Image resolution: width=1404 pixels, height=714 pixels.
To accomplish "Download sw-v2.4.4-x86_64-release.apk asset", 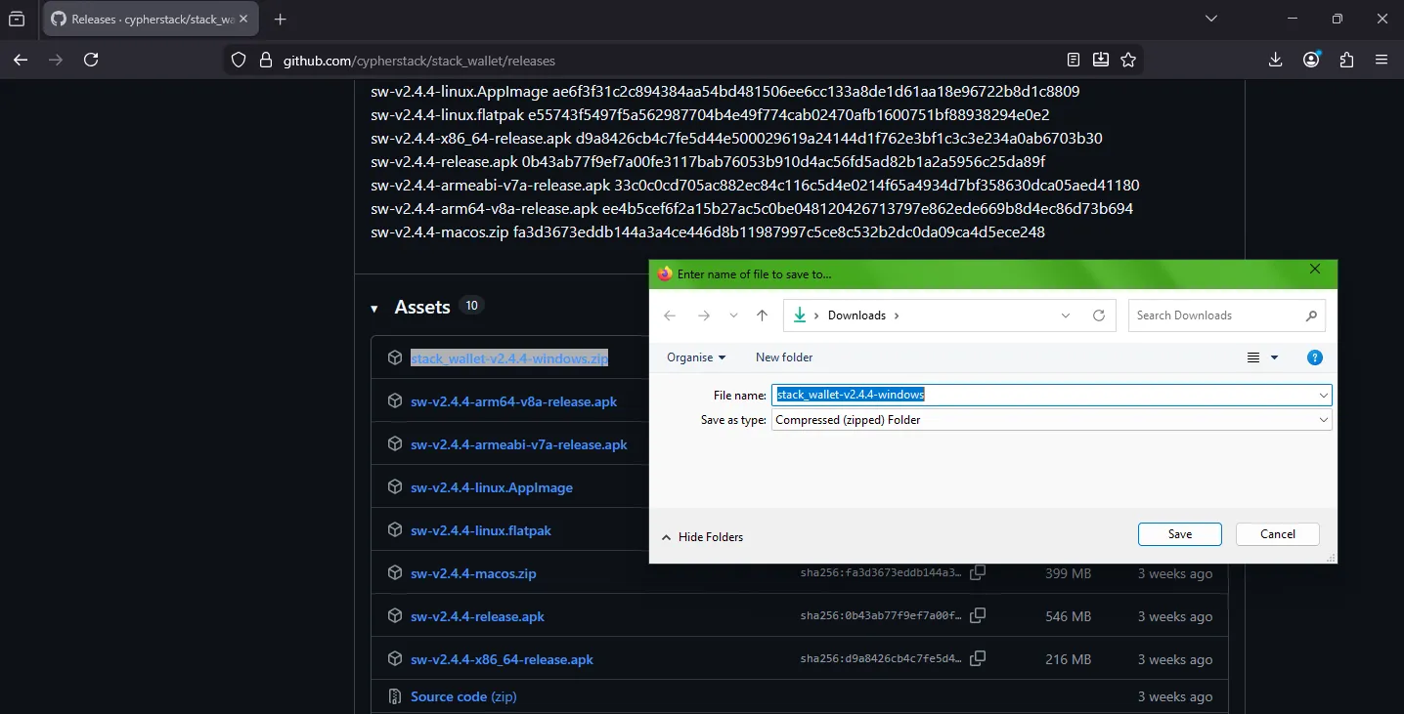I will click(x=502, y=659).
